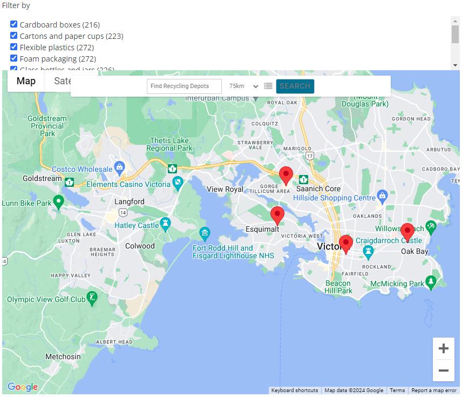Viewport: 462px width, 397px height.
Task: Open the 75km radius dropdown
Action: (243, 86)
